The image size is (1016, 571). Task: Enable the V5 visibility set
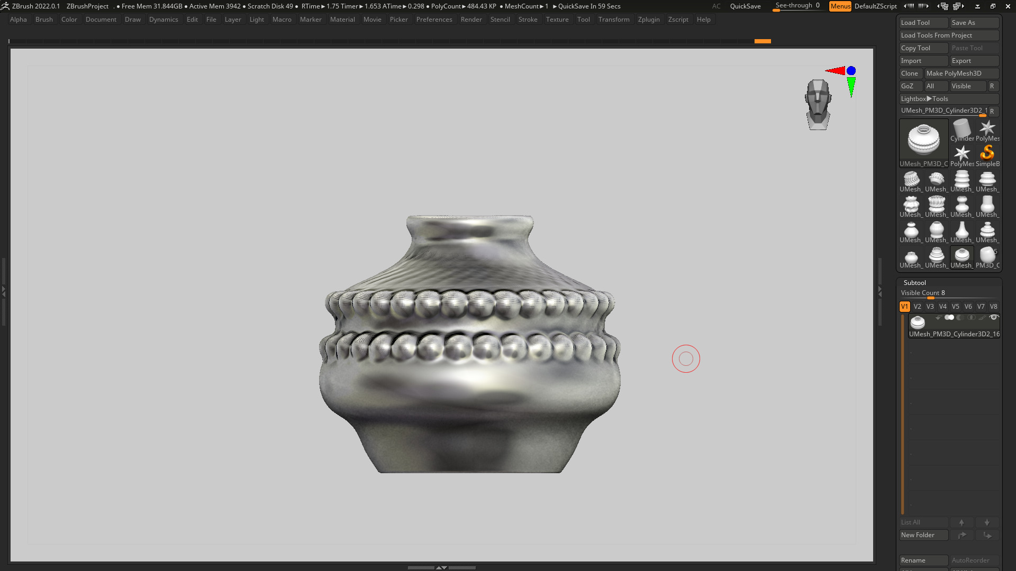coord(956,307)
